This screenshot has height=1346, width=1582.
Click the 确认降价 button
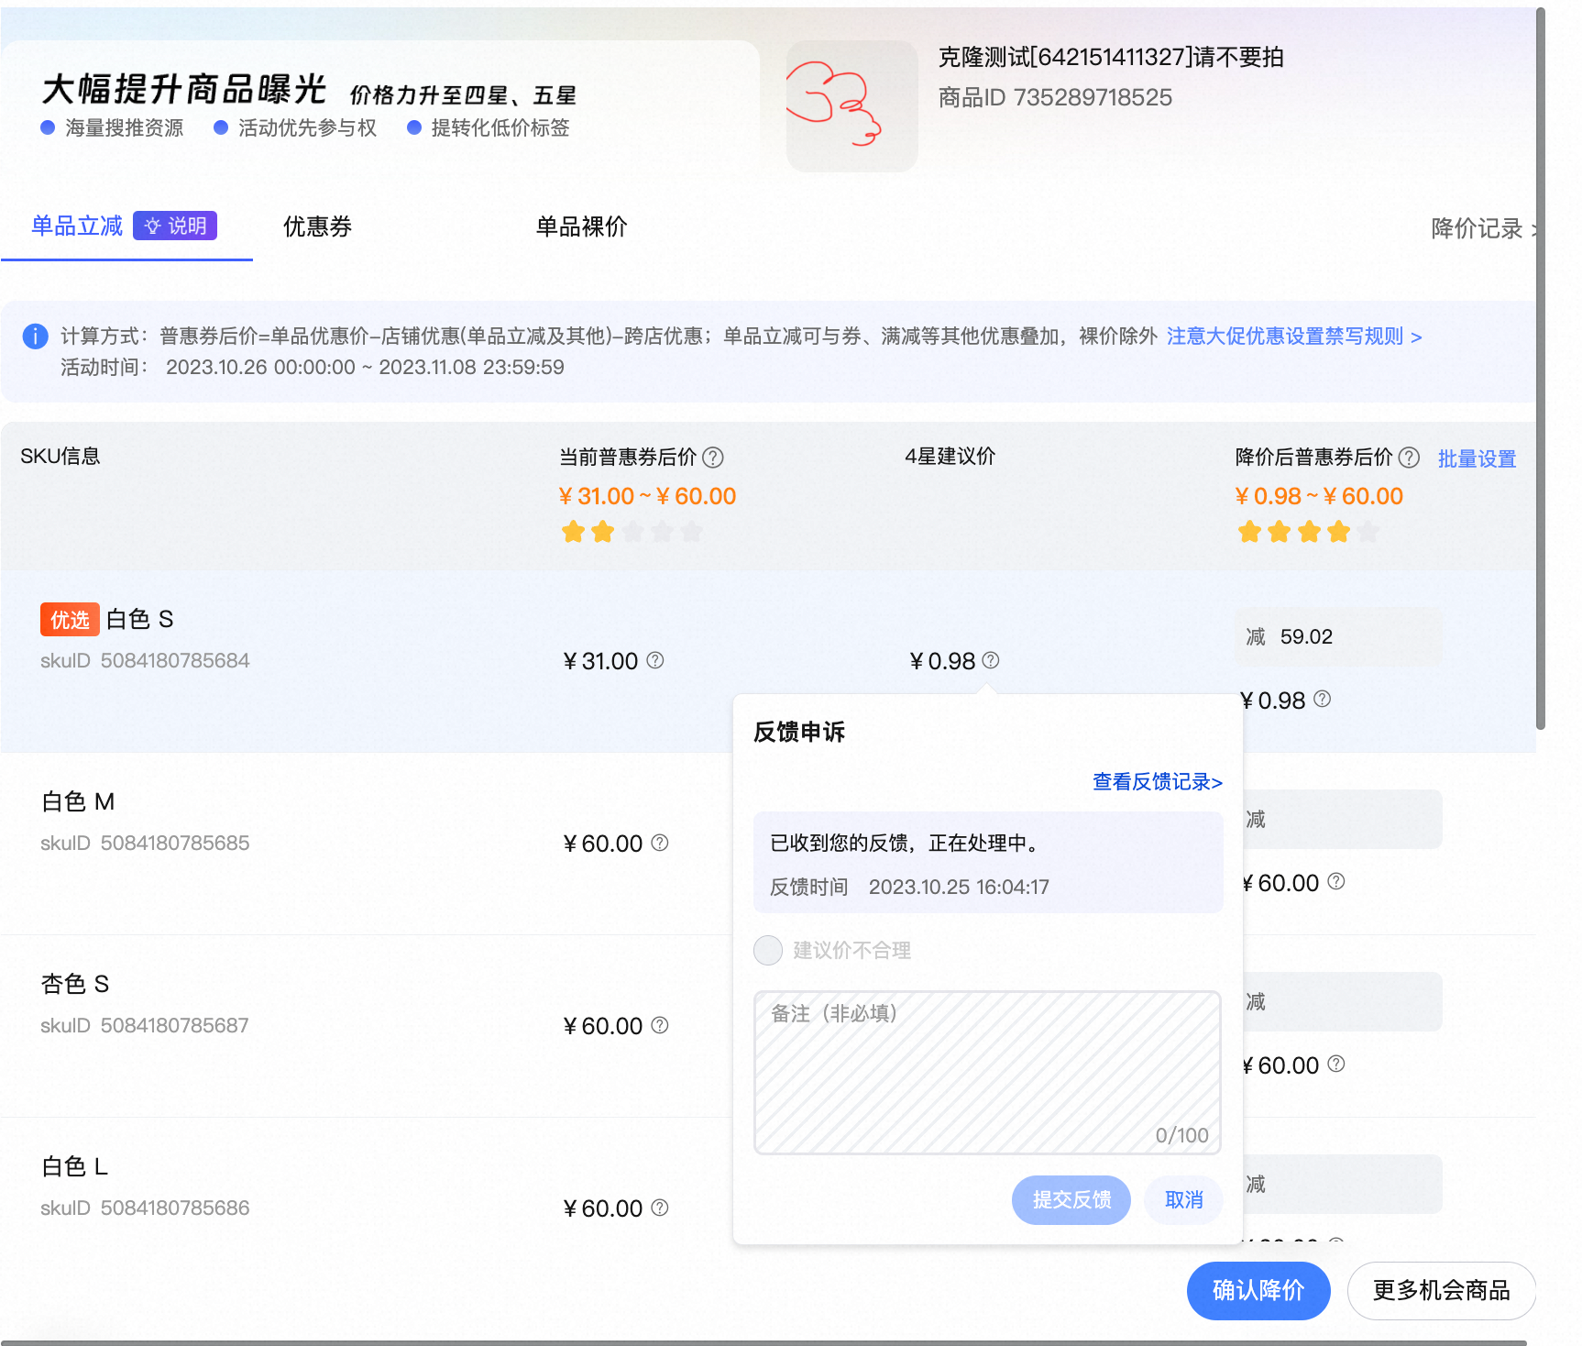pyautogui.click(x=1258, y=1290)
